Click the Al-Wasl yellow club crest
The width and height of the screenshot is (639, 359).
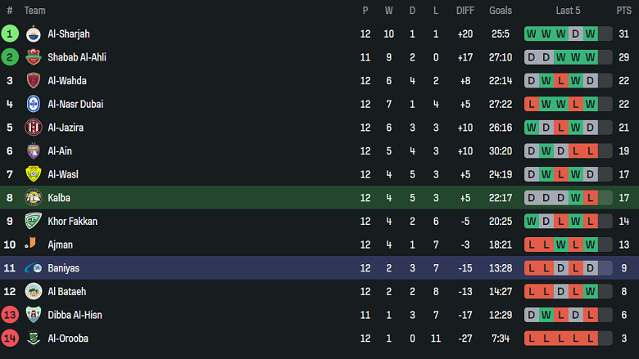[x=33, y=174]
